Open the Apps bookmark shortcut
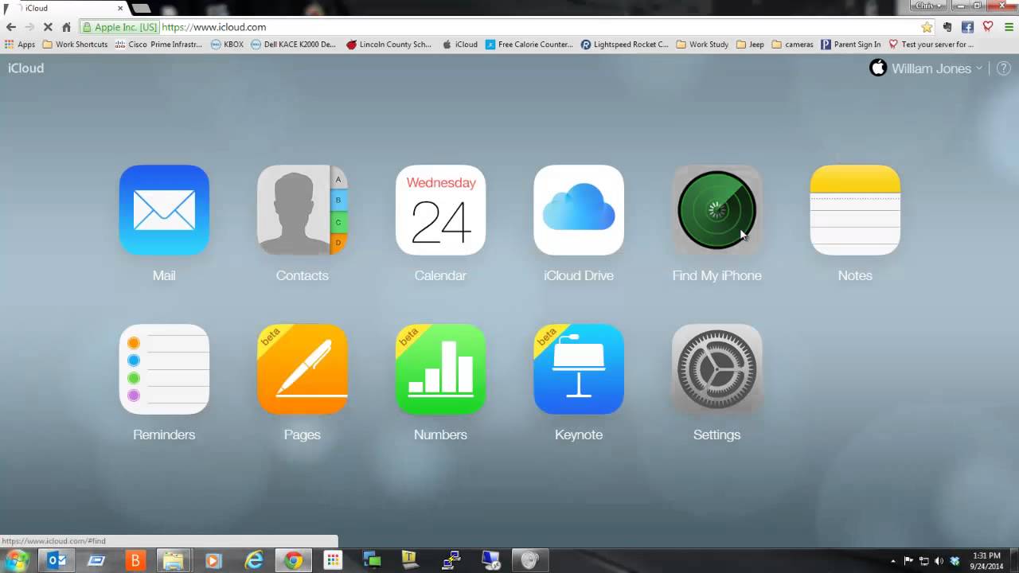 tap(20, 45)
